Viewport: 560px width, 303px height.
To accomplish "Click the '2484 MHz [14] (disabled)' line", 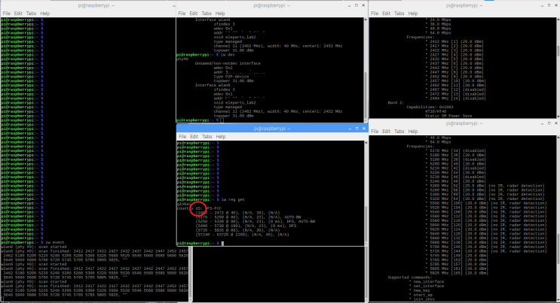I will point(456,98).
